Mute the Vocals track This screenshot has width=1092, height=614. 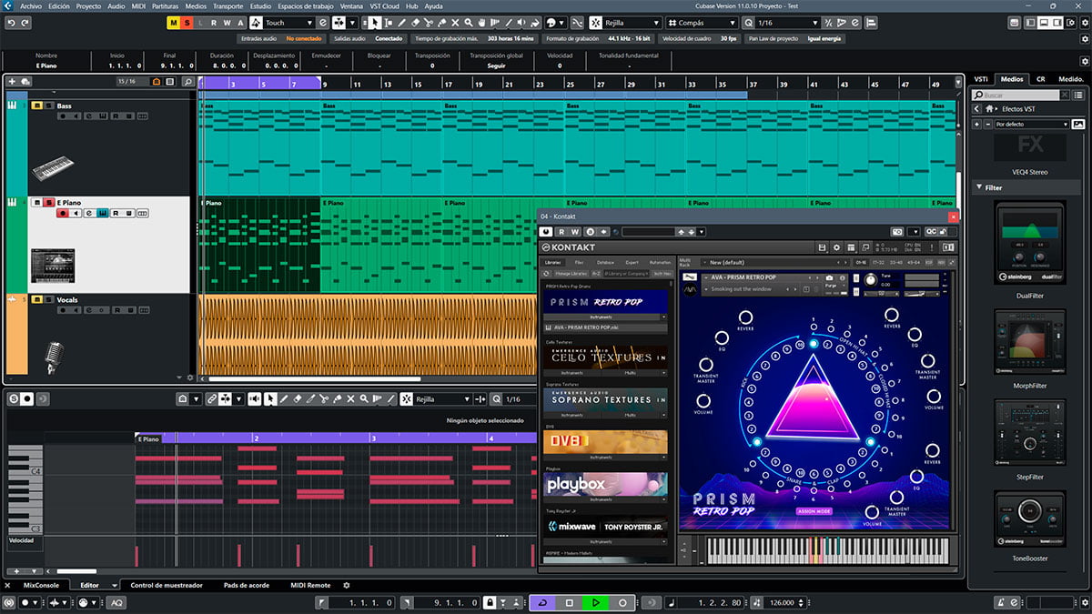tap(36, 299)
